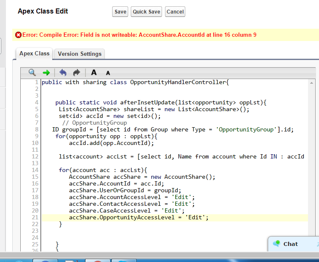
Task: Click the Cancel button
Action: (x=175, y=12)
